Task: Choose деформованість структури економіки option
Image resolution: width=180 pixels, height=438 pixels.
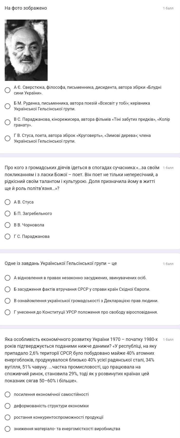Action: (8, 406)
